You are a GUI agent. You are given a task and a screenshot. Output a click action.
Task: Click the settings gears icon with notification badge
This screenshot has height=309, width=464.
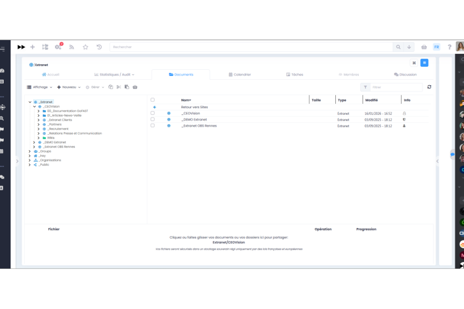pos(58,47)
